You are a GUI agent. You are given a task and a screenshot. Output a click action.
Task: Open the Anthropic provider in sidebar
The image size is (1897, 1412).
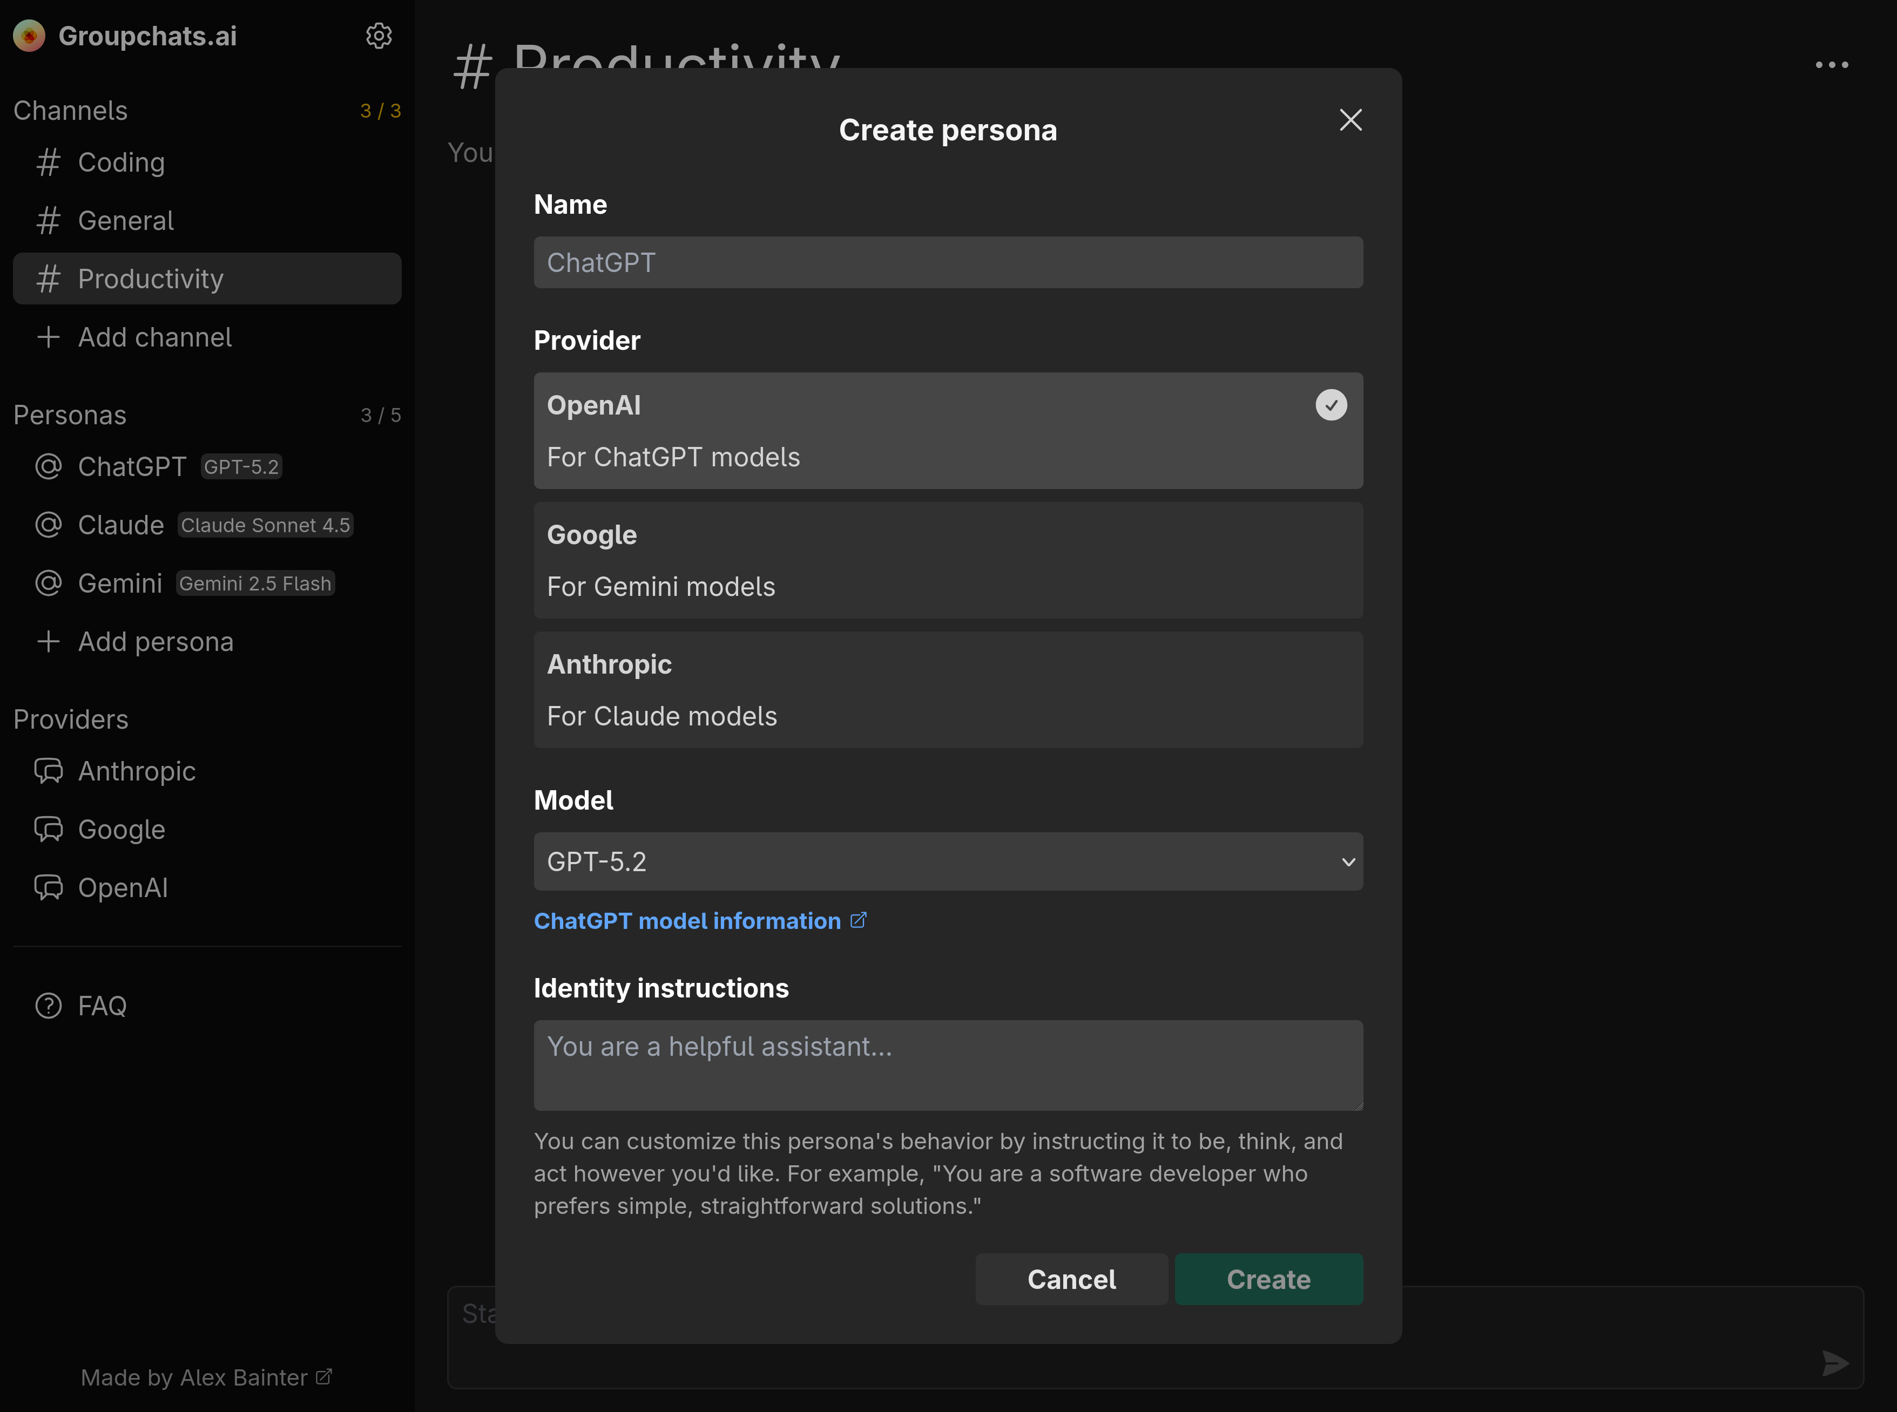tap(207, 771)
